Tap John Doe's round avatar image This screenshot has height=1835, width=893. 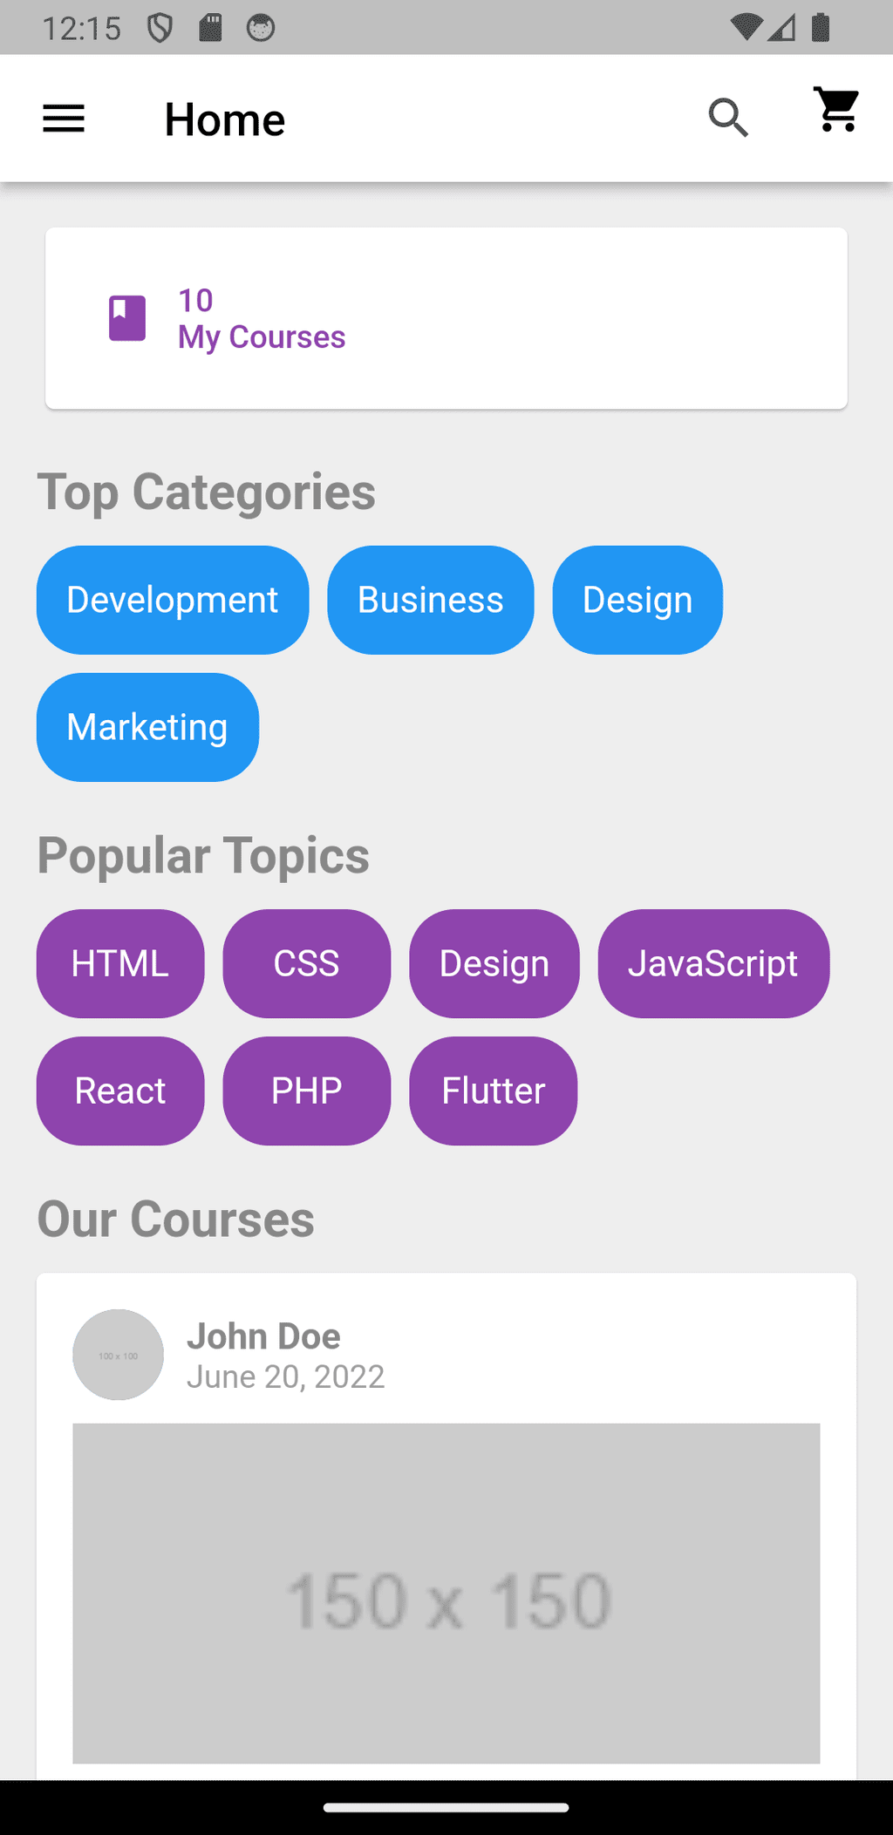[118, 1355]
